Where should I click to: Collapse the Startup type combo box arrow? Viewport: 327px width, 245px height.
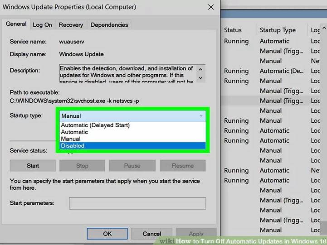201,116
